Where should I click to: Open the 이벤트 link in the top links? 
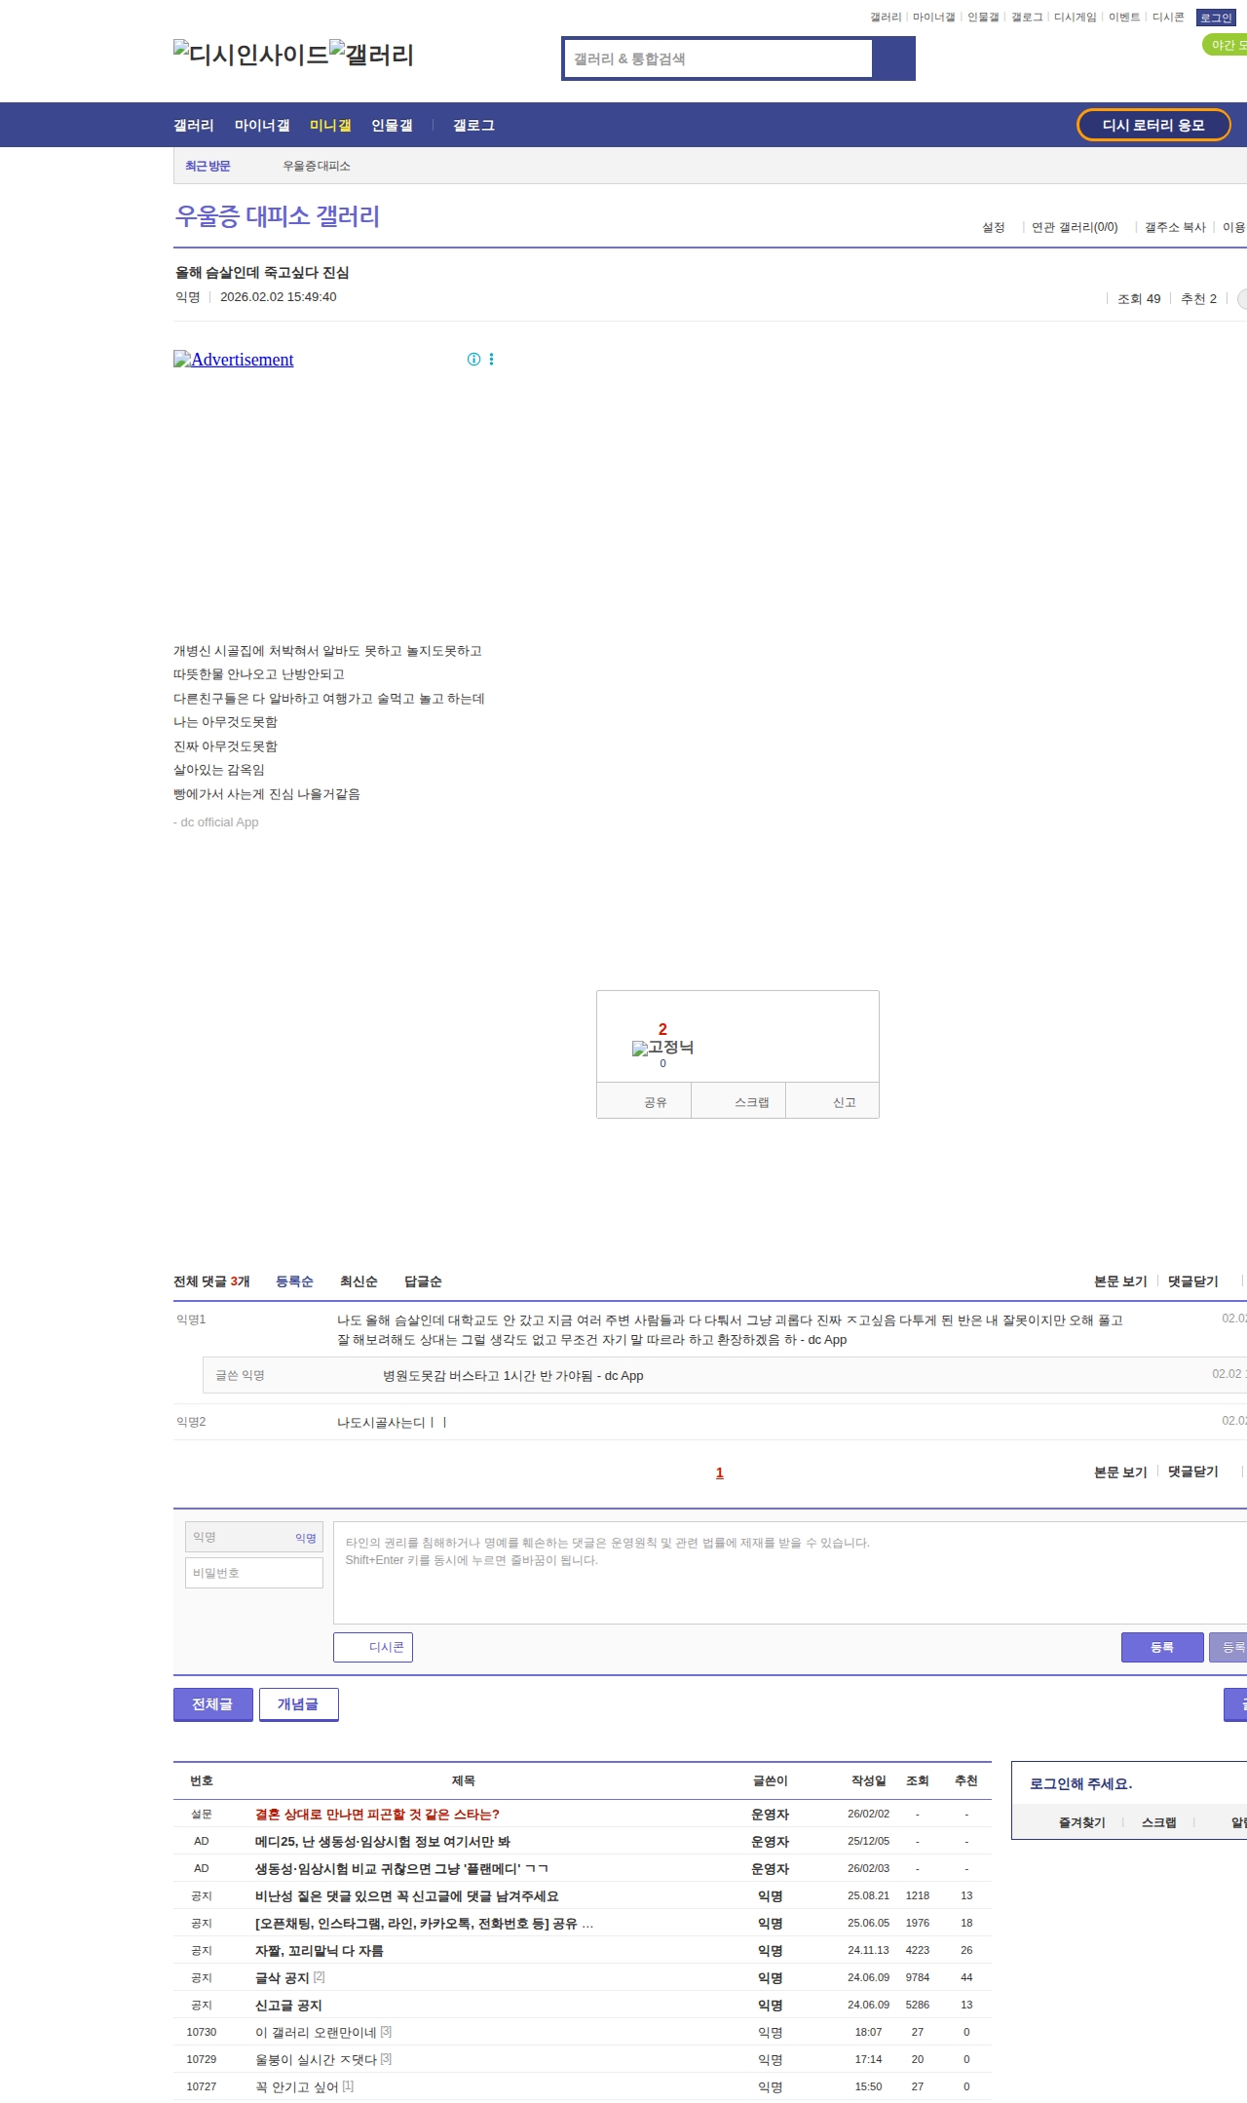1124,18
